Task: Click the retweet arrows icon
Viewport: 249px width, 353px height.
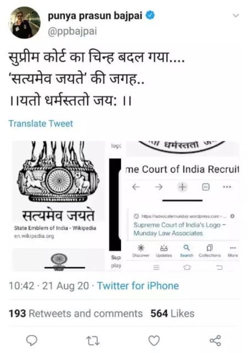Action: 93,341
